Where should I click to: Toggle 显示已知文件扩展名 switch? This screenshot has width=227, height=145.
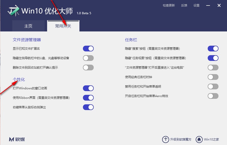88,49
